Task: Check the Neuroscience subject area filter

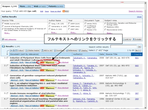Action: (105, 30)
